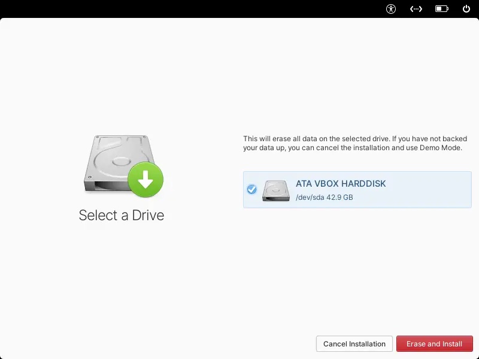The width and height of the screenshot is (479, 359).
Task: Click the small drive icon beside ATA VBOX HARDDISK
Action: 275,190
